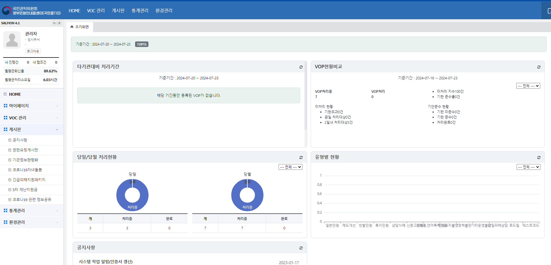Viewport: 551px width, 265px height.
Task: Refresh the 유형별 현황 panel
Action: [x=538, y=158]
